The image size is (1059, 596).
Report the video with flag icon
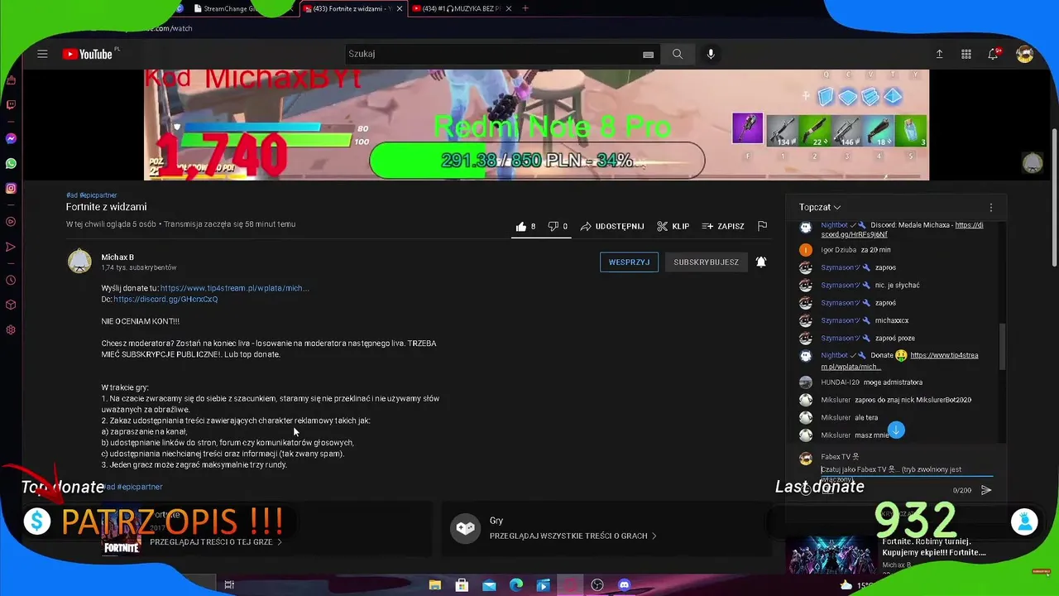coord(762,226)
